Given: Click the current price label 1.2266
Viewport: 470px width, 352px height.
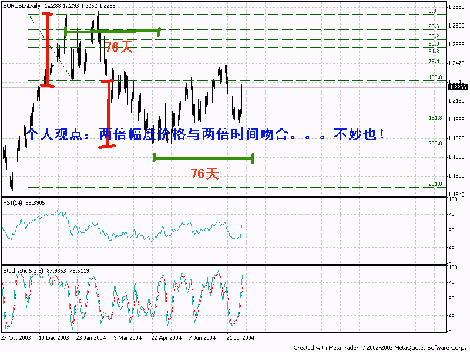Looking at the screenshot, I should (458, 87).
